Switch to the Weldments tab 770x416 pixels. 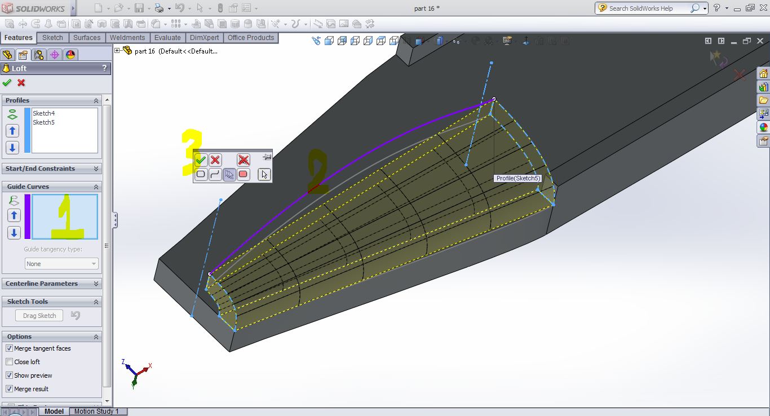click(x=127, y=38)
